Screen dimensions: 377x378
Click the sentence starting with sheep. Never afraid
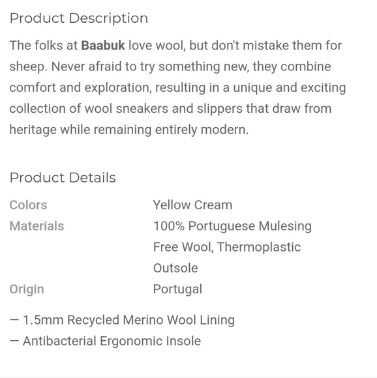170,66
